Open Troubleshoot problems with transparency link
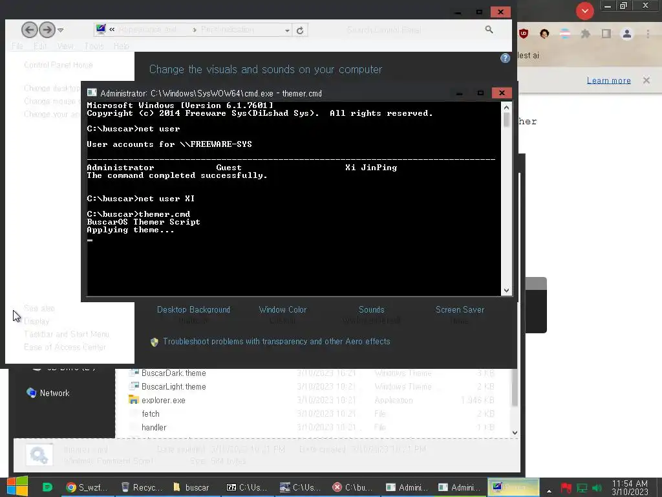 277,342
